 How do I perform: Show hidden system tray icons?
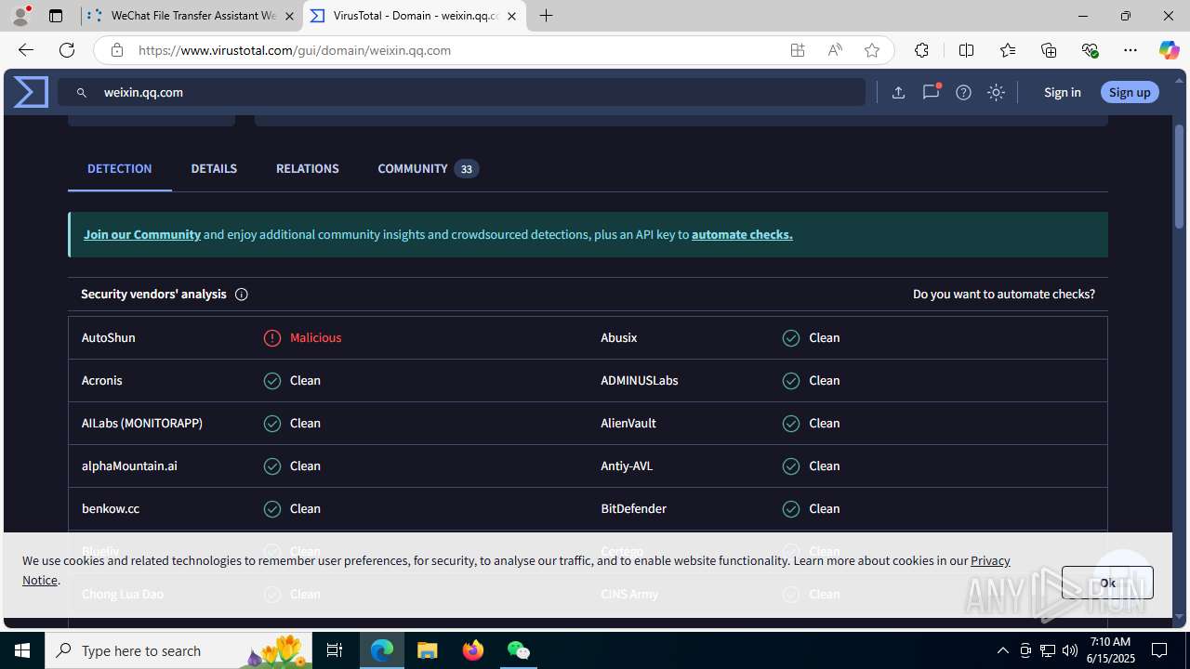(x=1002, y=650)
